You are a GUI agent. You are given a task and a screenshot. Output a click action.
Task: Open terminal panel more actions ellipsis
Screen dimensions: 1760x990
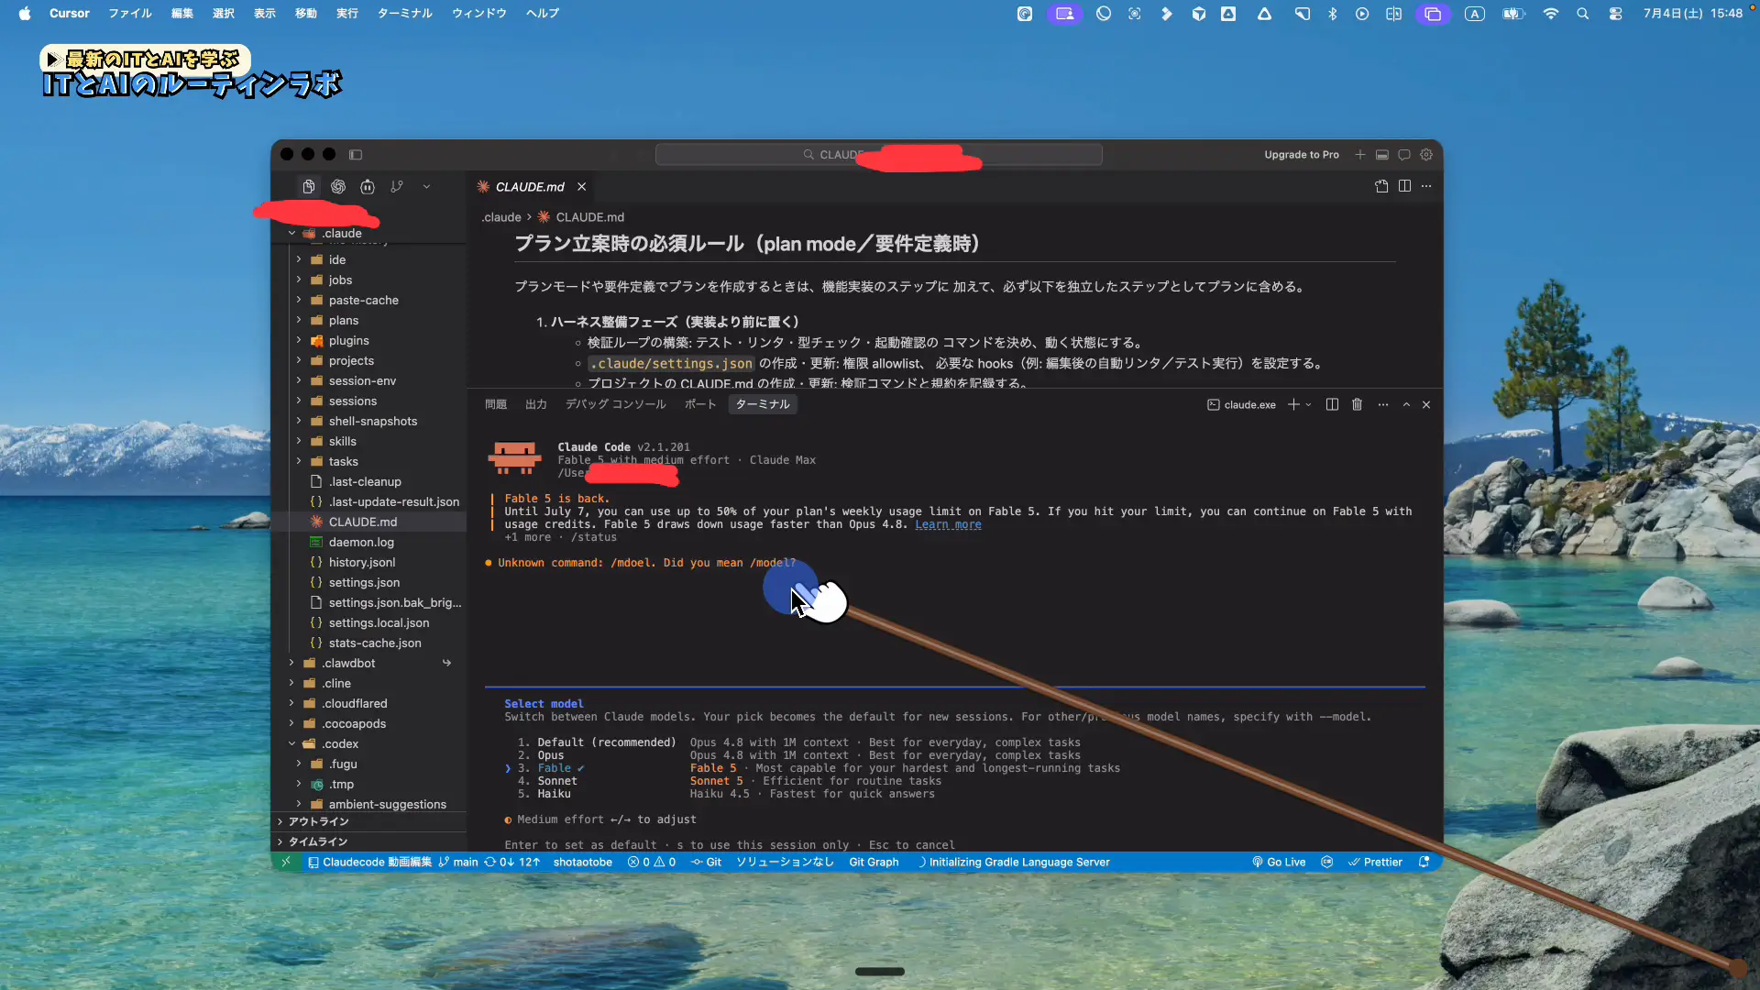tap(1383, 404)
